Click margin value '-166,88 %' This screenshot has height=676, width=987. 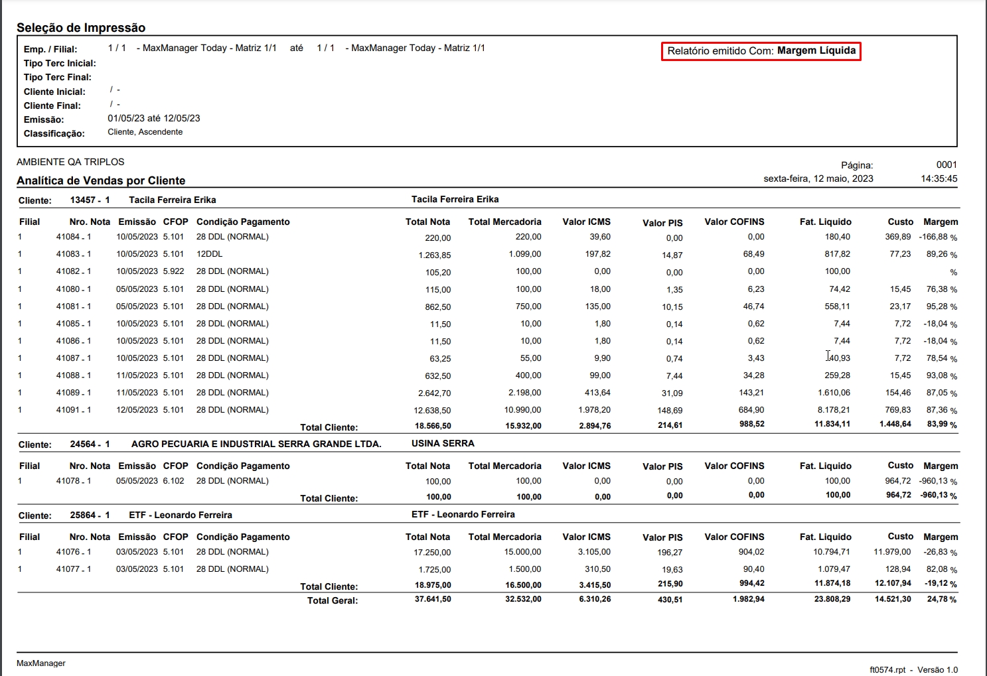(x=938, y=237)
